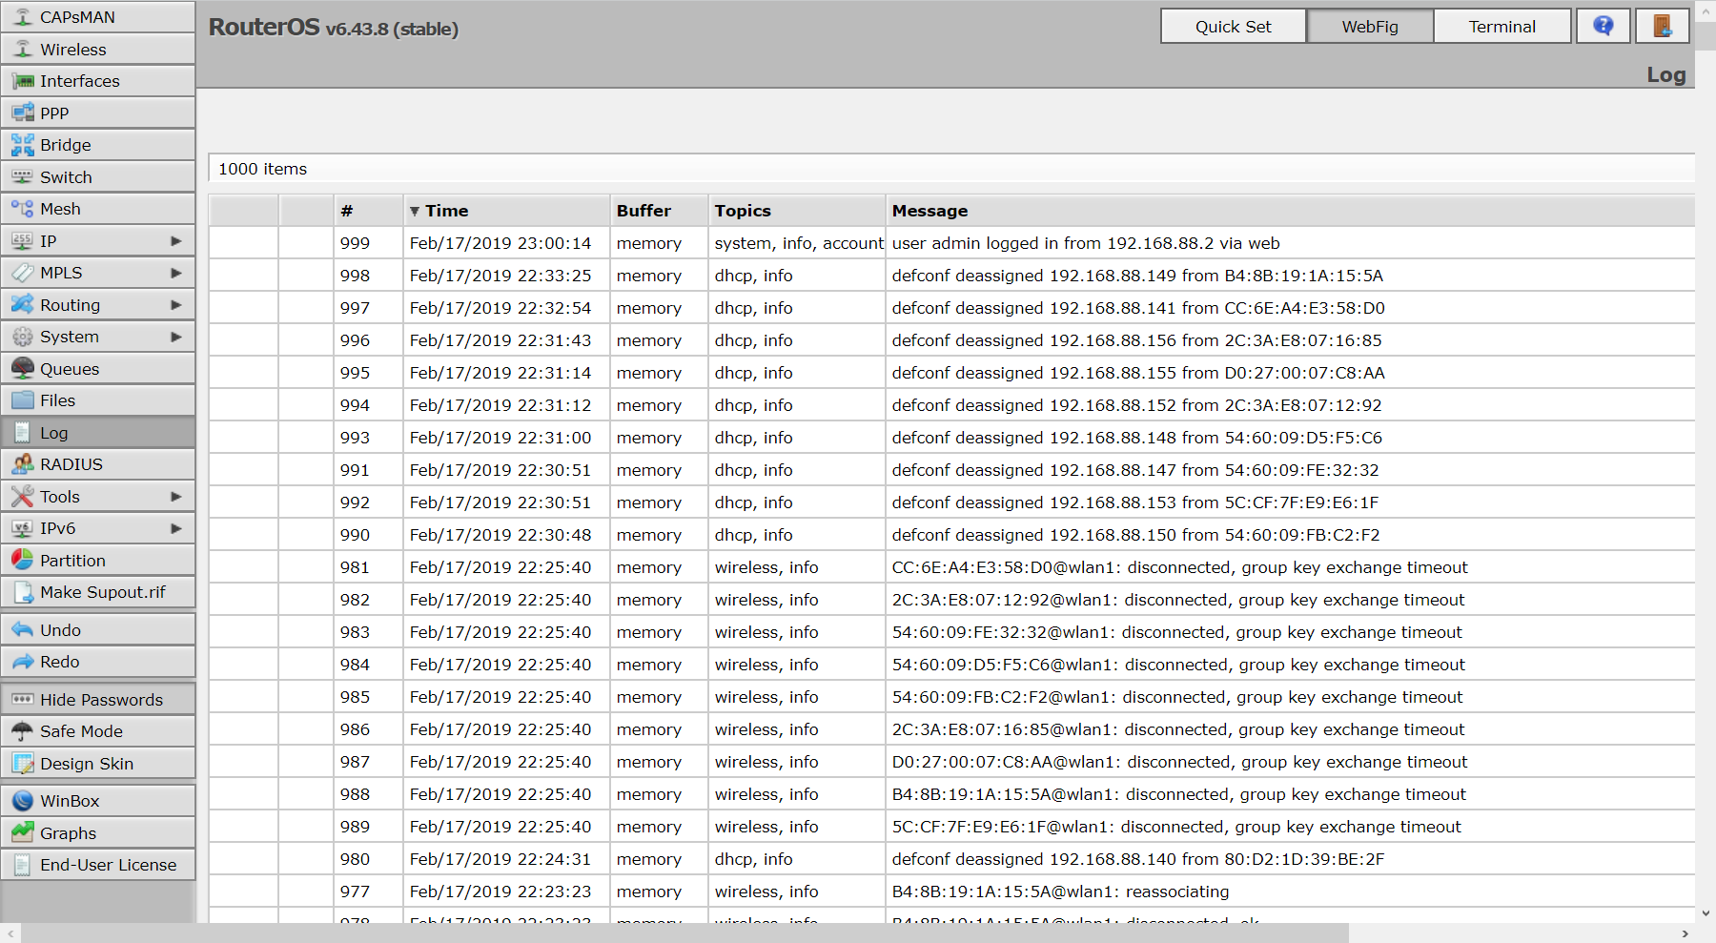Click the topics cell of row 990
Viewport: 1716px width, 943px height.
(x=797, y=535)
